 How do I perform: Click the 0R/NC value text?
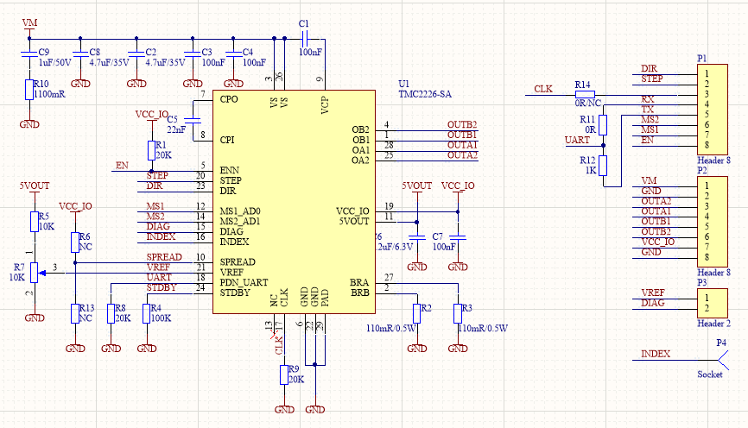[587, 103]
